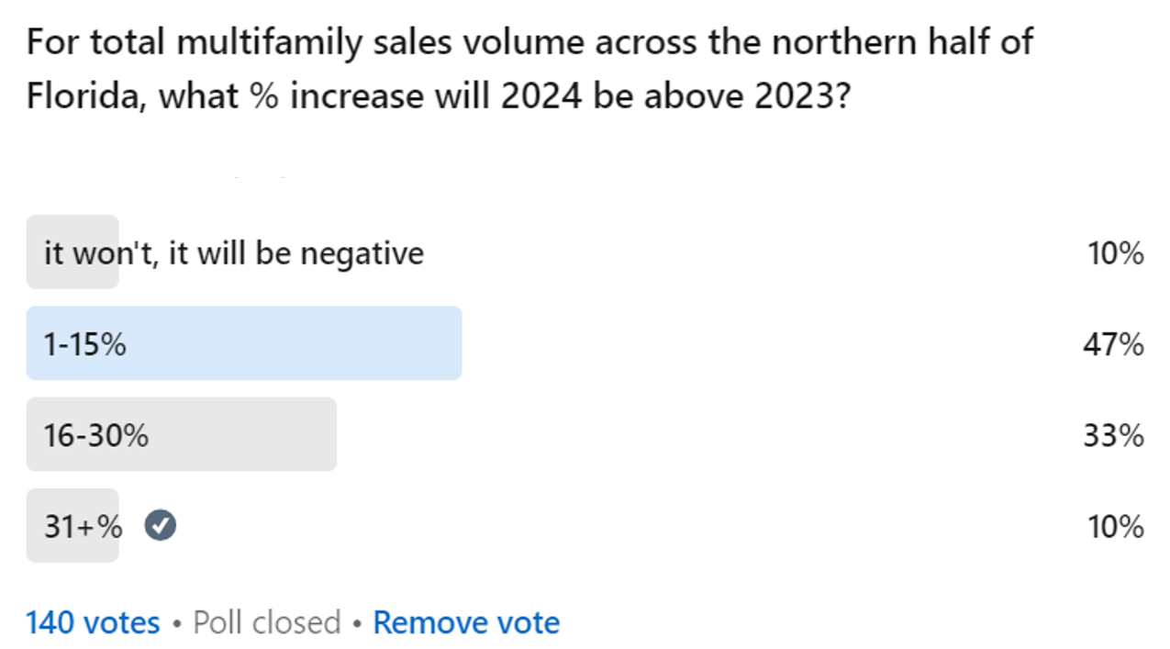Remove vote from this poll
The width and height of the screenshot is (1170, 649).
(466, 622)
